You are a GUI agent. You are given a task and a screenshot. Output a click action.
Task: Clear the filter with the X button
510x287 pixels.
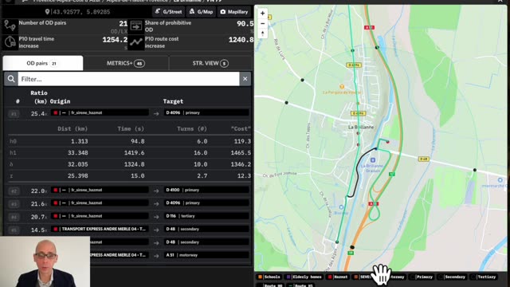tap(245, 79)
